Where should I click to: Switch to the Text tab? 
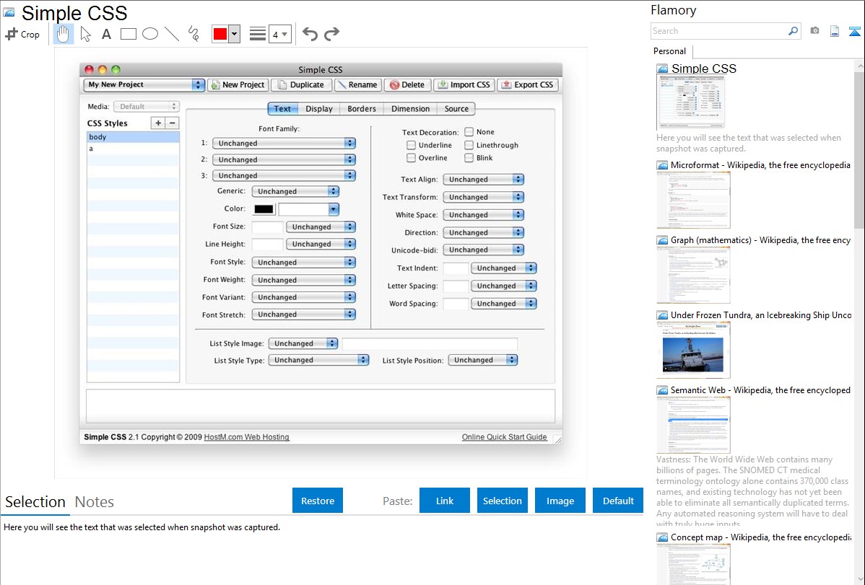(x=282, y=109)
